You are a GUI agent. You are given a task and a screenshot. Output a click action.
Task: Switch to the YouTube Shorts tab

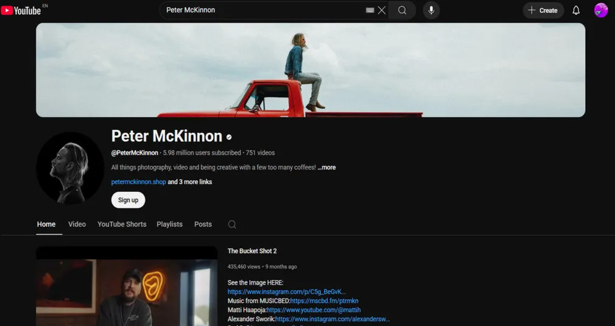122,224
